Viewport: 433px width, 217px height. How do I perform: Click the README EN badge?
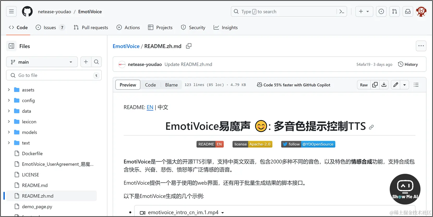click(x=210, y=144)
